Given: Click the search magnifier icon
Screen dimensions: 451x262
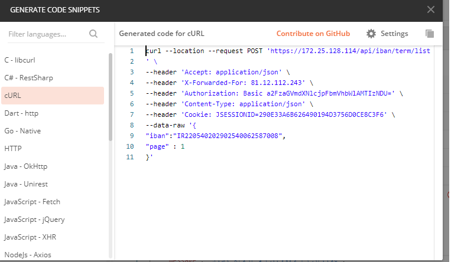Looking at the screenshot, I should [x=93, y=34].
